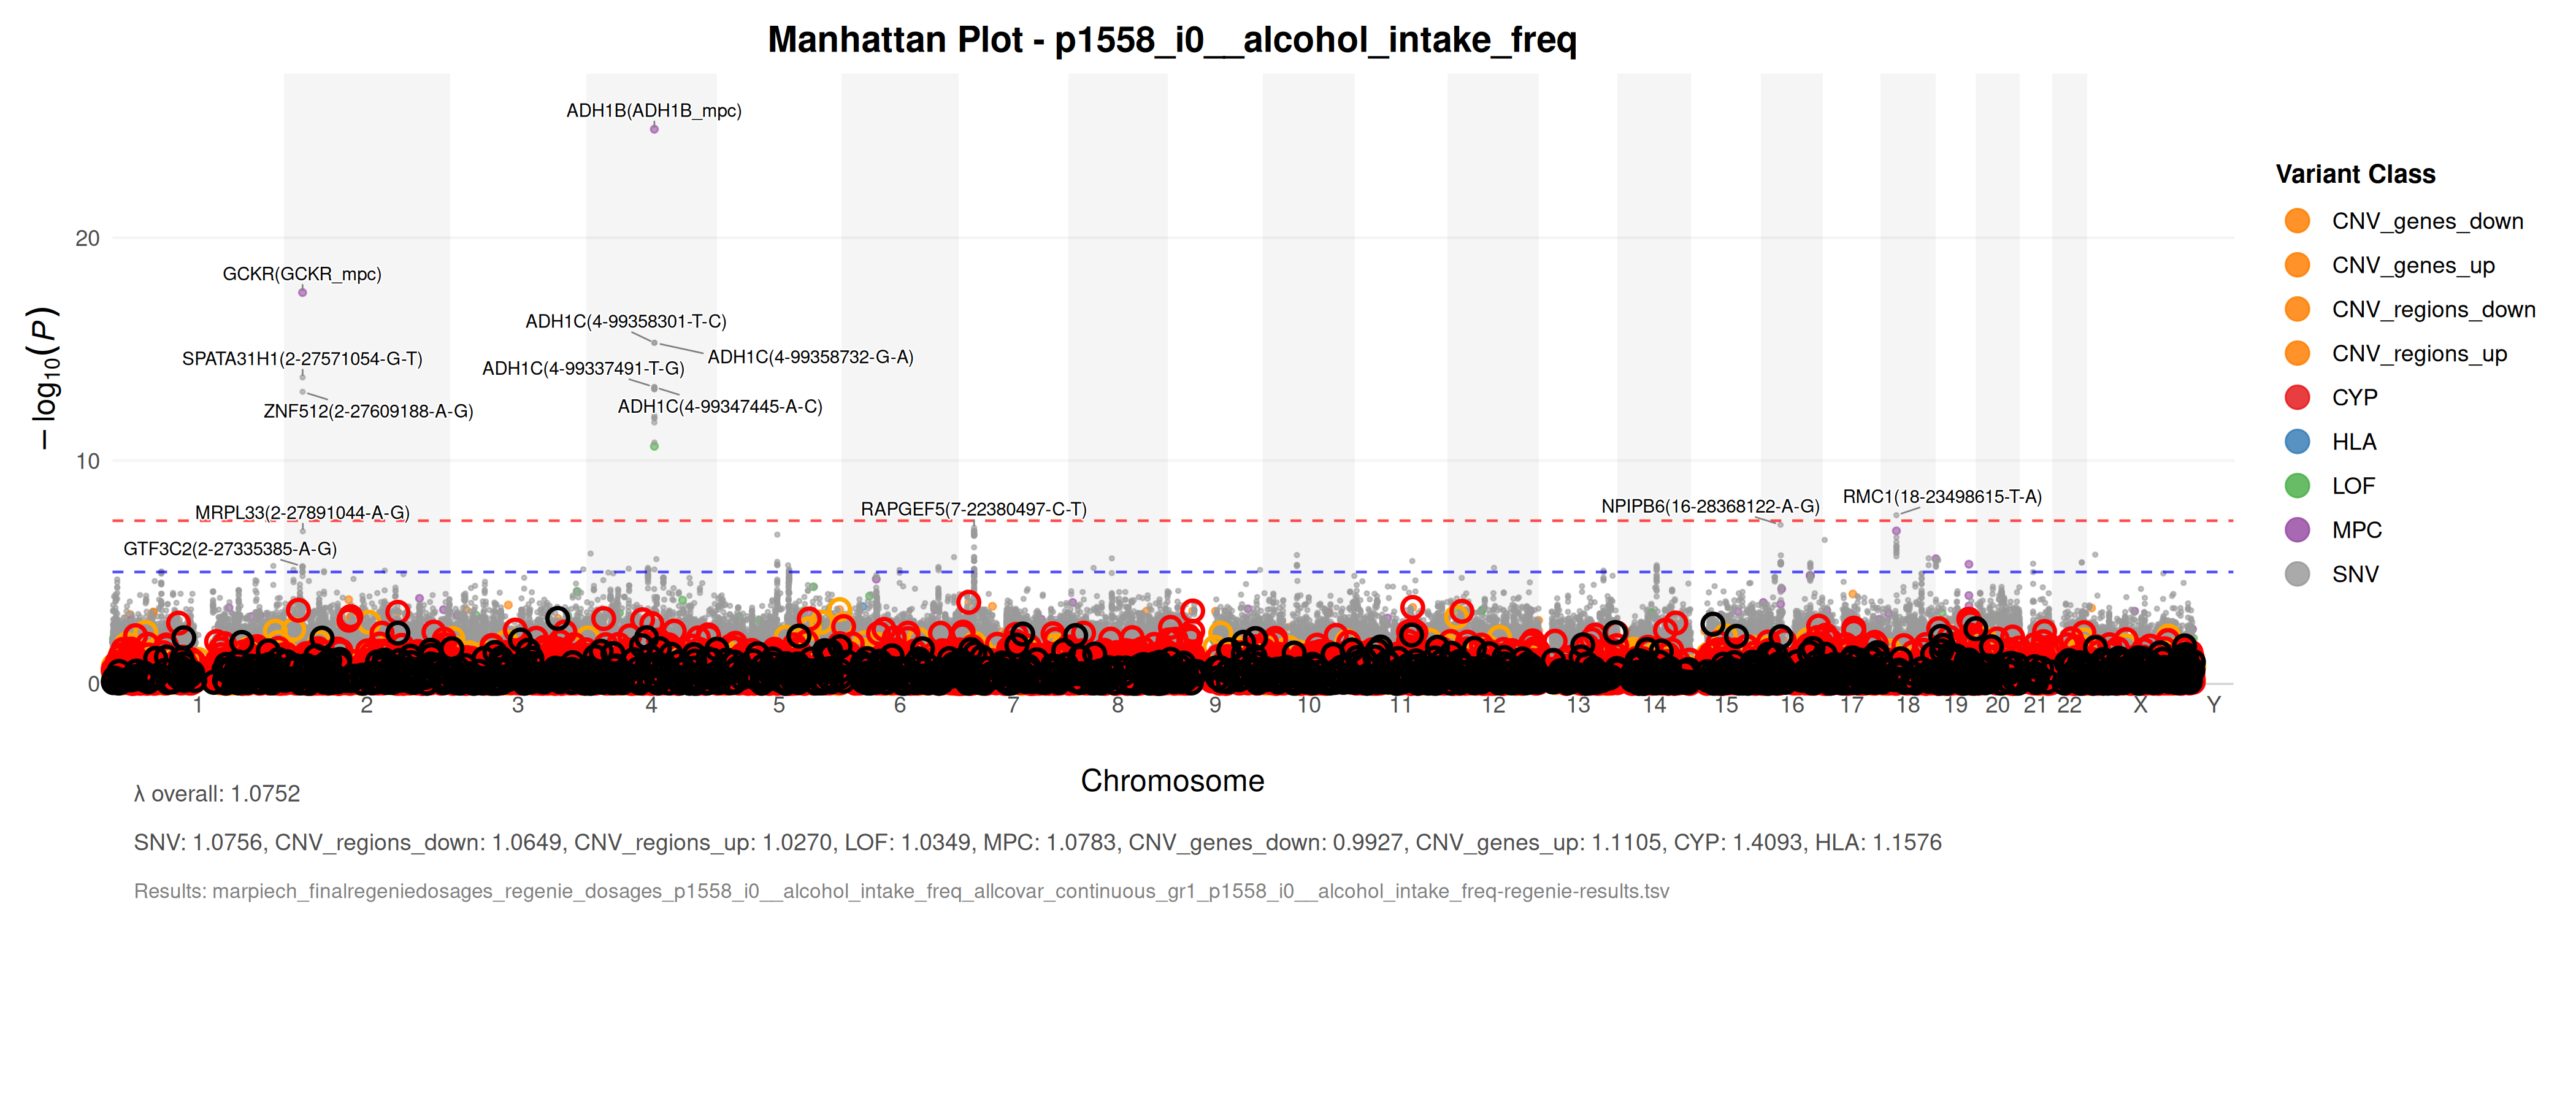This screenshot has height=1104, width=2576.
Task: Click the LOF green legend swatch
Action: tap(2297, 486)
